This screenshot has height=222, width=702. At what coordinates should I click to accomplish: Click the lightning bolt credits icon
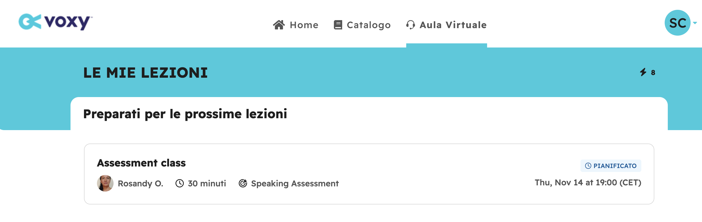(x=643, y=72)
